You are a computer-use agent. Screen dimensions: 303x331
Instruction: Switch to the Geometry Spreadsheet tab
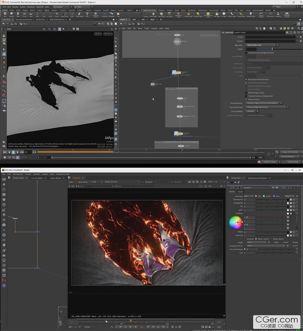(23, 20)
